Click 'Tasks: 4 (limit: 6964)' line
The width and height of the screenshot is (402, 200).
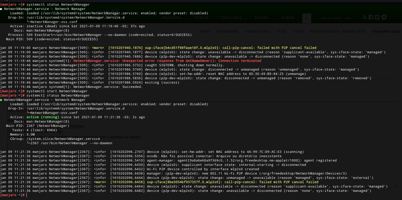coord(34,130)
